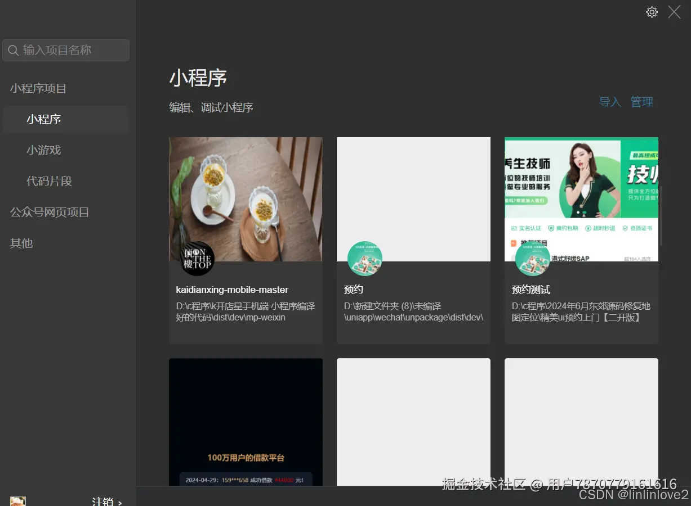Click the search magnifier icon
This screenshot has width=691, height=506.
click(14, 50)
